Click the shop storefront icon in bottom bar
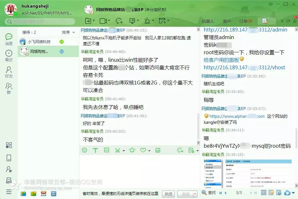298x199 pixels. (x=44, y=194)
